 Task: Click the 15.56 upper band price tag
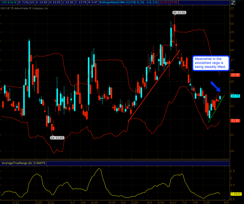(234, 75)
